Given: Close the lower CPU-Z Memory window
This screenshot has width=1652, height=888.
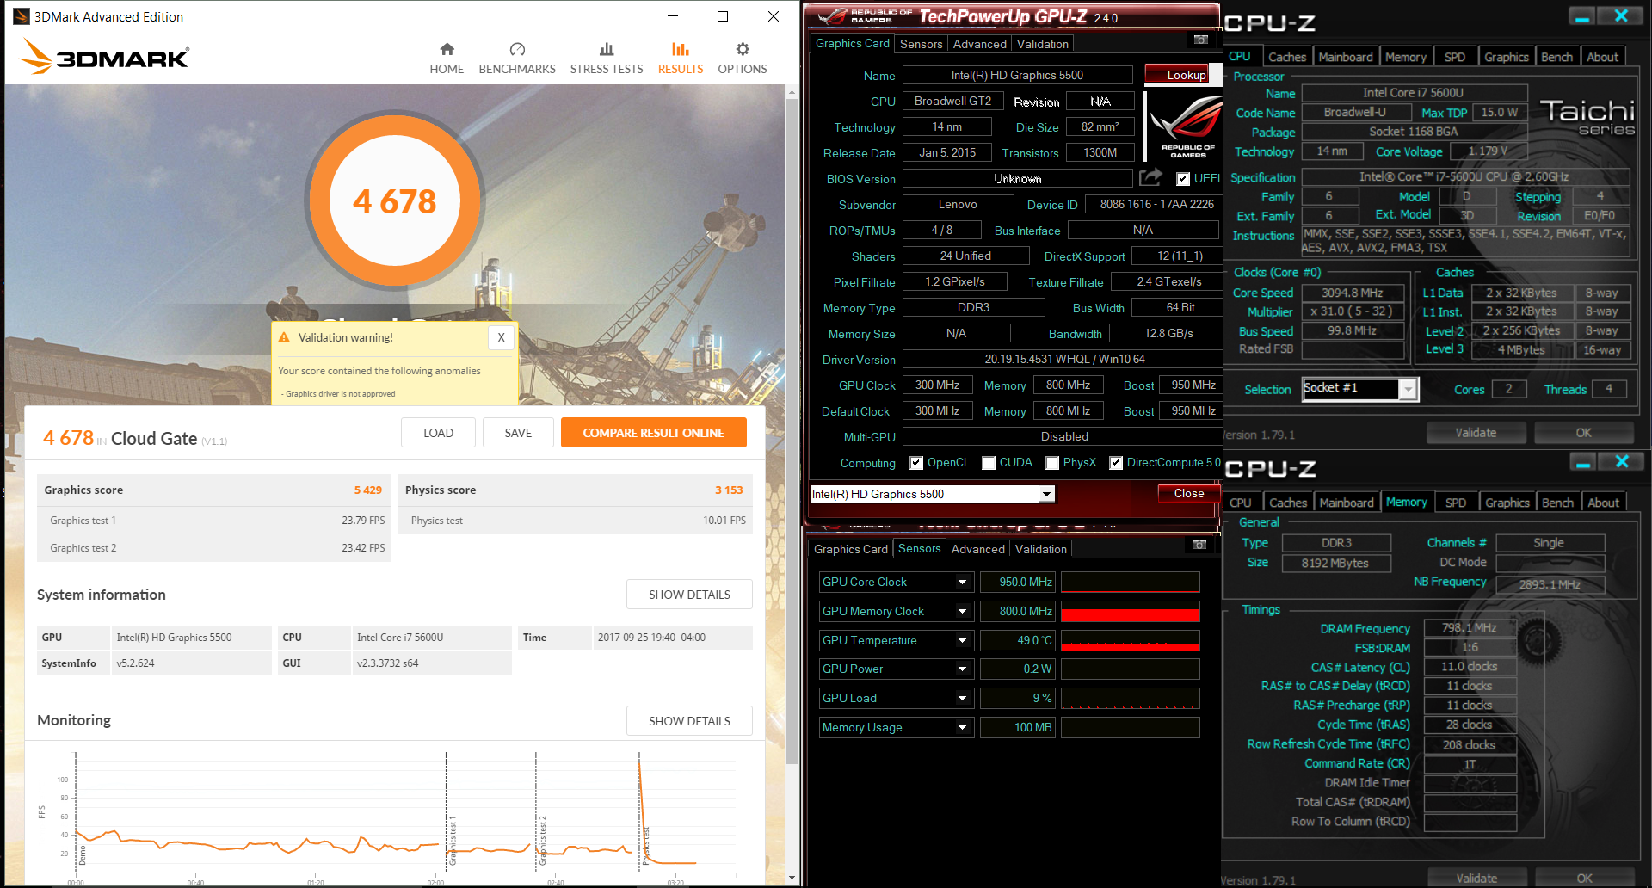Looking at the screenshot, I should coord(1622,462).
